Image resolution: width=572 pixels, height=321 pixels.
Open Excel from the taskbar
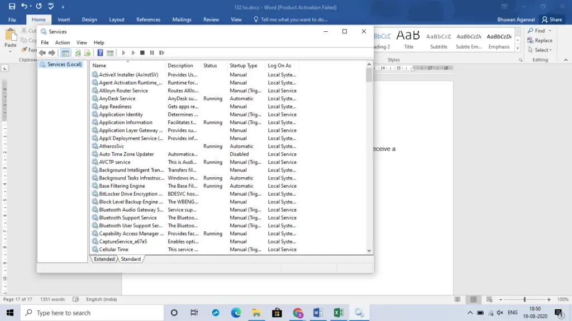[339, 313]
